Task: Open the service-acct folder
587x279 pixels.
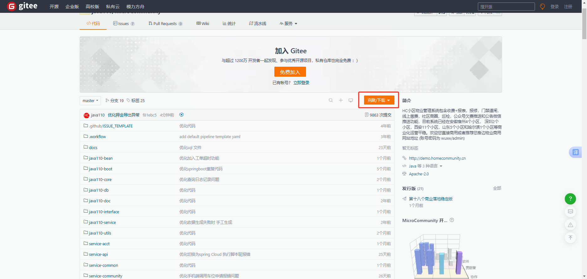Action: pos(99,244)
